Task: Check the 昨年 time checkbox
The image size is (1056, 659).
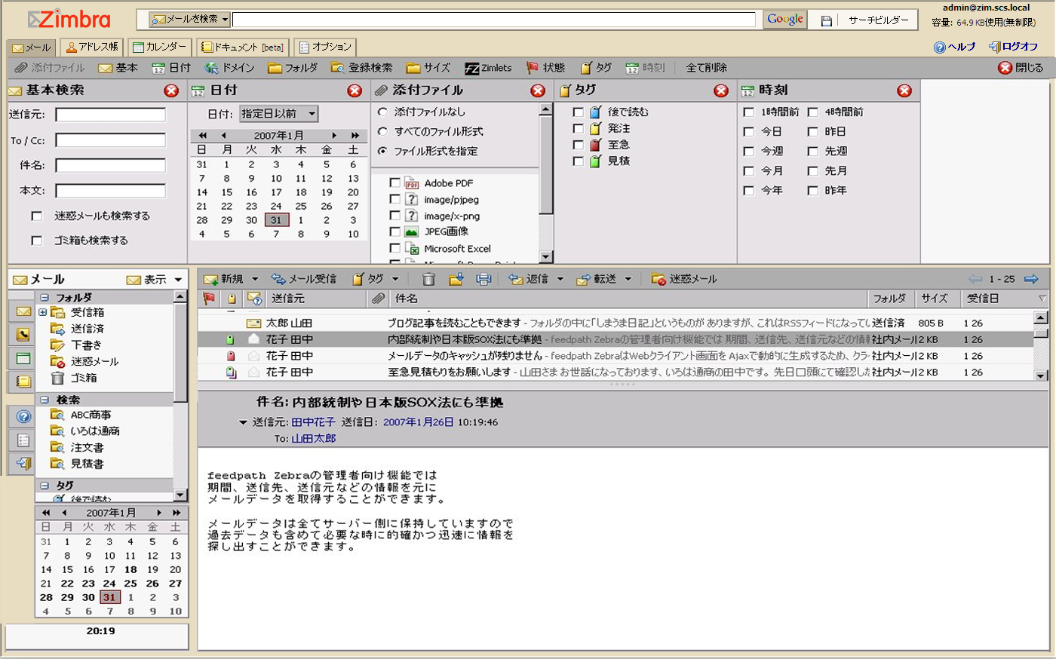Action: coord(813,191)
